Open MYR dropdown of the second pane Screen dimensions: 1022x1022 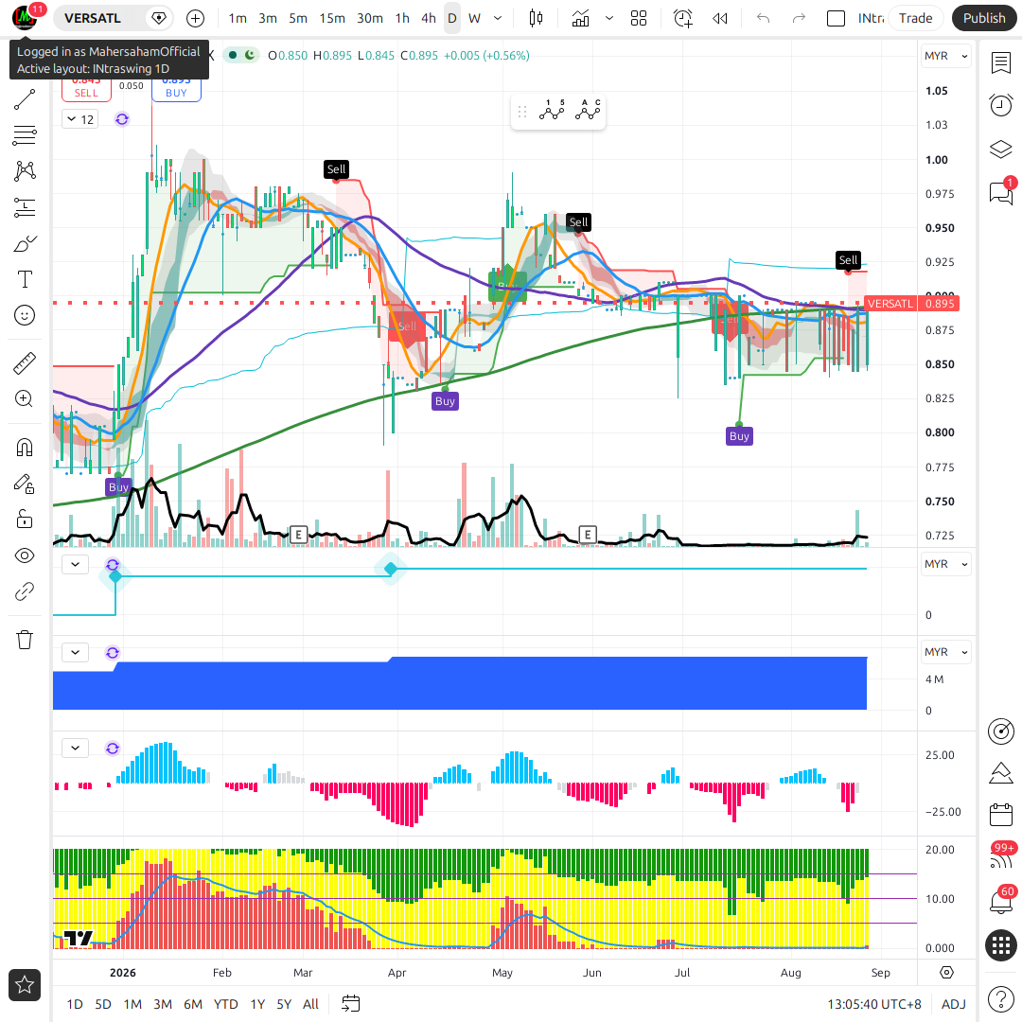click(x=945, y=564)
